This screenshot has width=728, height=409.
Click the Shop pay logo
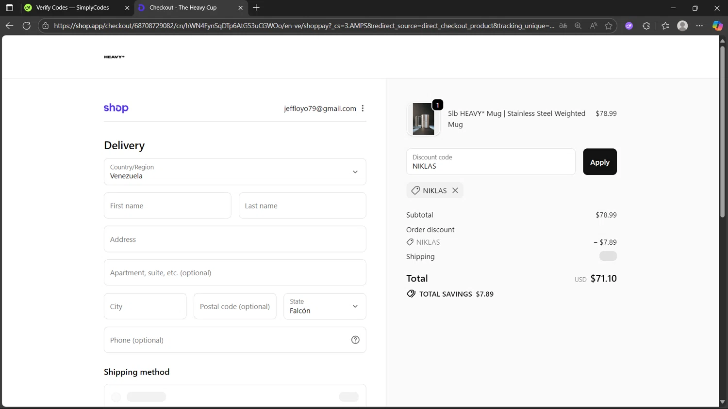[116, 108]
